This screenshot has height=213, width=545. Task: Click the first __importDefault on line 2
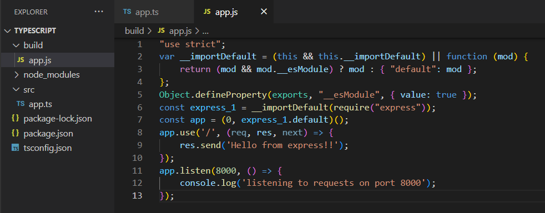click(x=218, y=57)
